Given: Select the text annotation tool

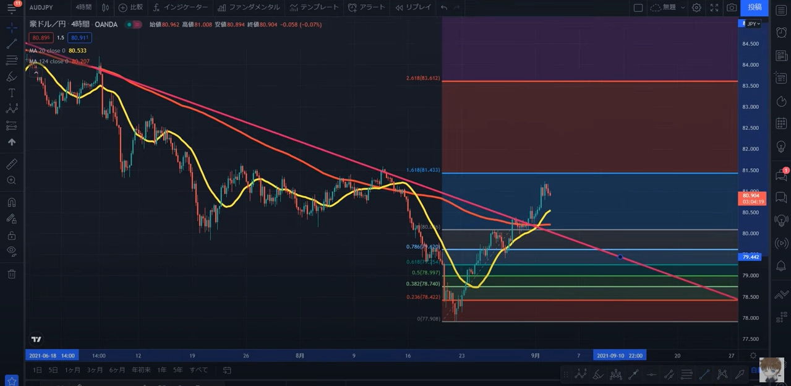Looking at the screenshot, I should point(12,93).
